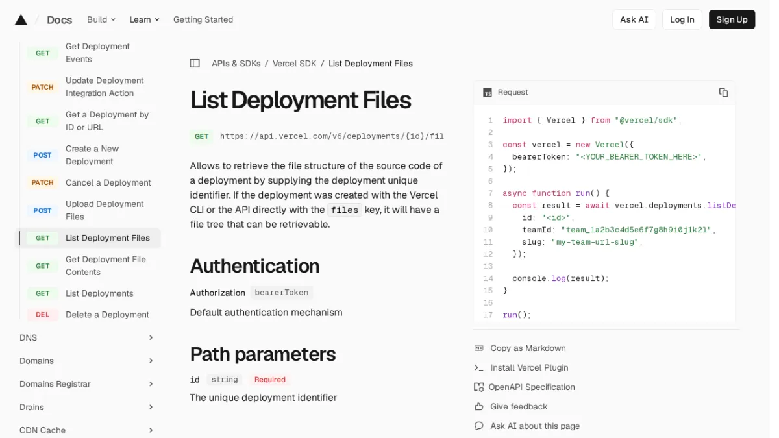The width and height of the screenshot is (779, 438).
Task: Click the Ask AI button
Action: pyautogui.click(x=634, y=19)
